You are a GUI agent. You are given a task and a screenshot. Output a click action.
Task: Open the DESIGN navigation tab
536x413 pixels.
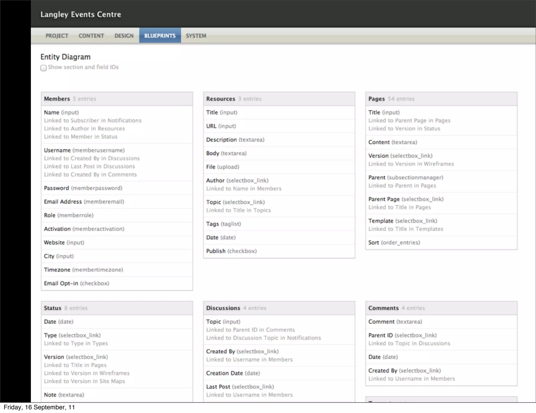124,36
